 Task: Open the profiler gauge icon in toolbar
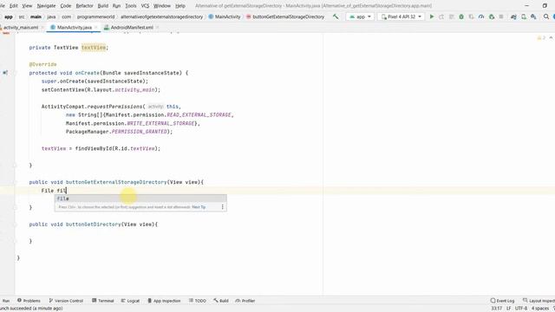pos(481,16)
